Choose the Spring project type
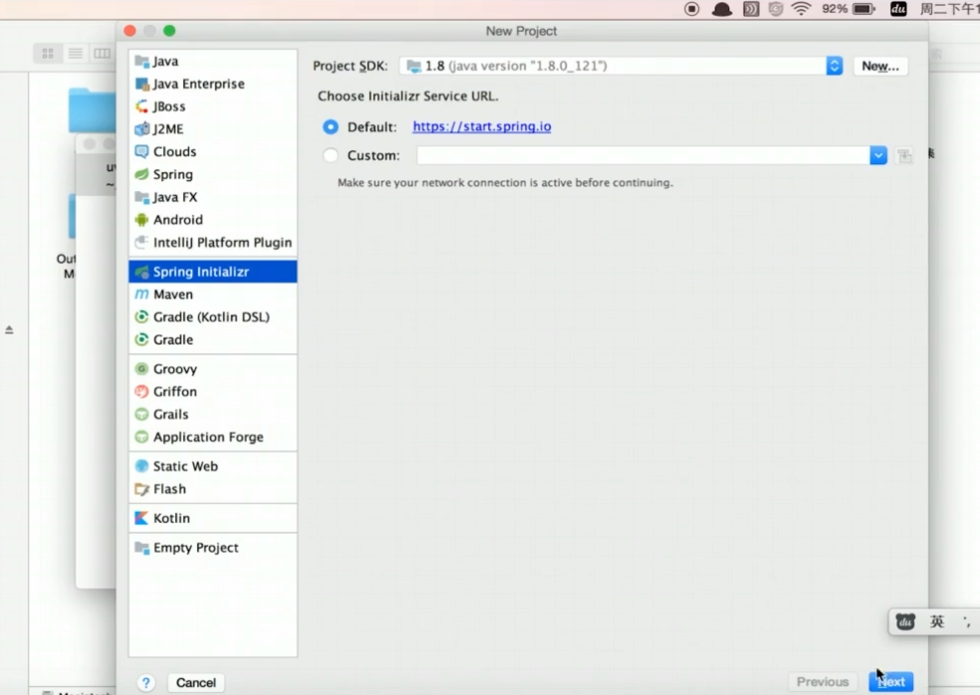This screenshot has width=980, height=695. point(212,174)
